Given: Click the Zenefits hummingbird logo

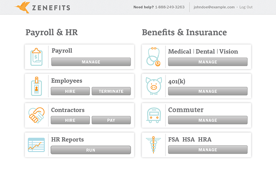Looking at the screenshot, I should 22,7.
